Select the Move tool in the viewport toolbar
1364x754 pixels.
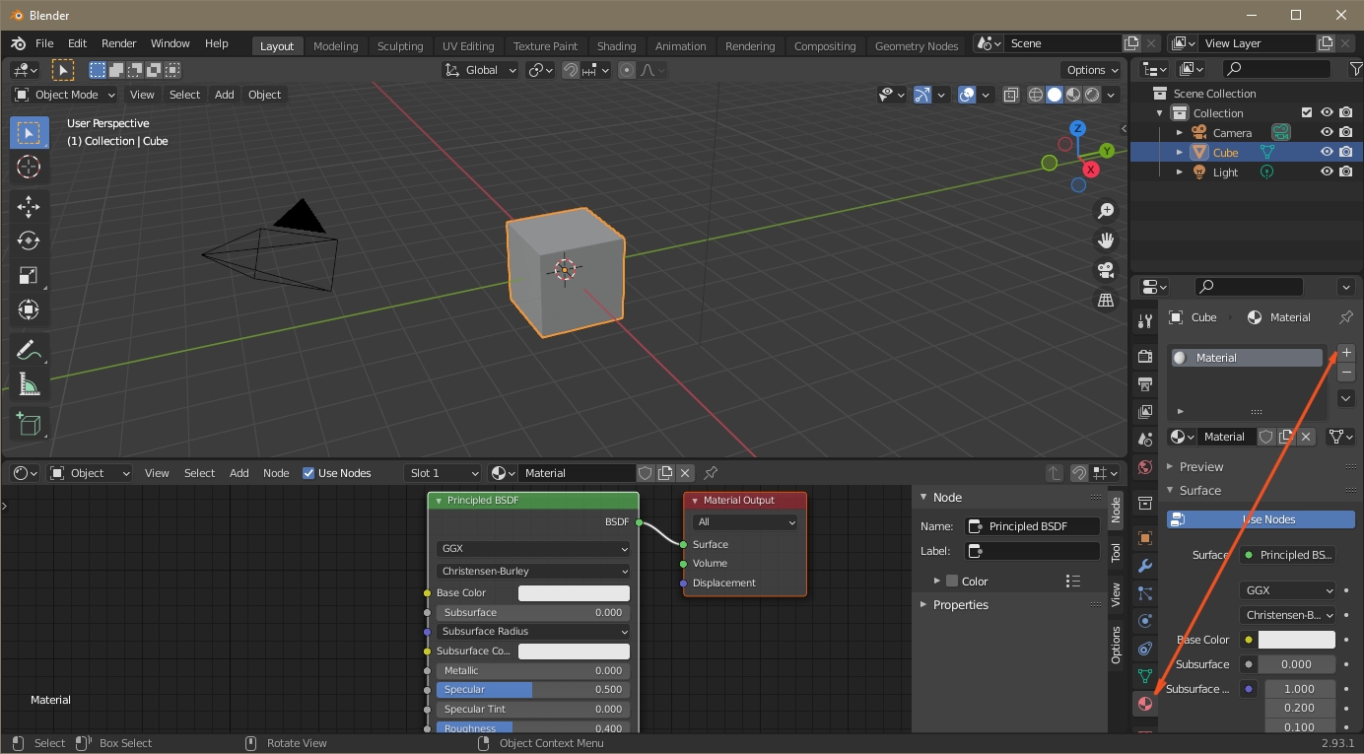tap(29, 205)
